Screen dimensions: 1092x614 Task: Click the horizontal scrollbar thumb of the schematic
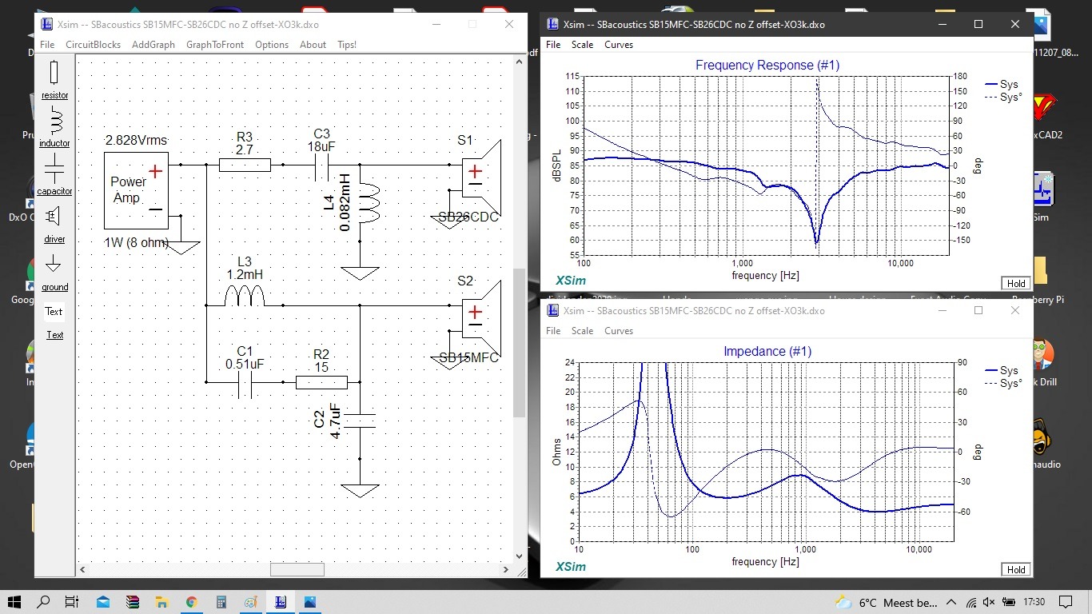[x=297, y=570]
